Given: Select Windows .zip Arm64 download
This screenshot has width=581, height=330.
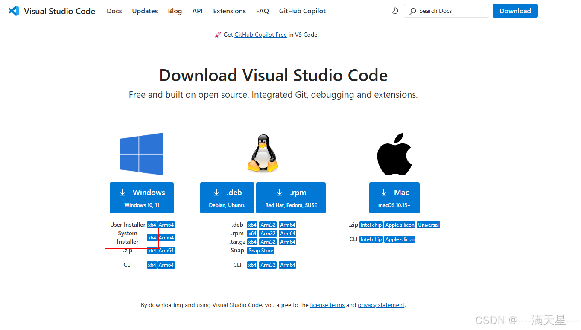Looking at the screenshot, I should tap(166, 251).
